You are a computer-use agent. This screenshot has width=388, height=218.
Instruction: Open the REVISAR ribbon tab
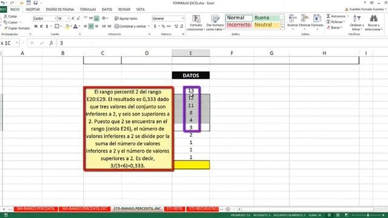(x=124, y=10)
